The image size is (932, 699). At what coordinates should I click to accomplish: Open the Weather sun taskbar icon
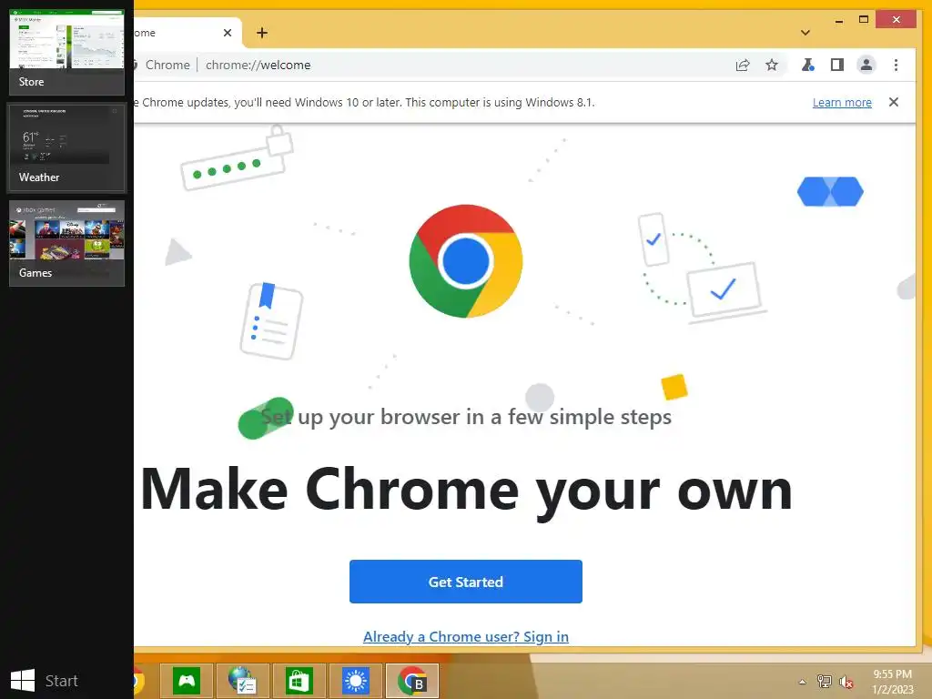click(x=356, y=681)
